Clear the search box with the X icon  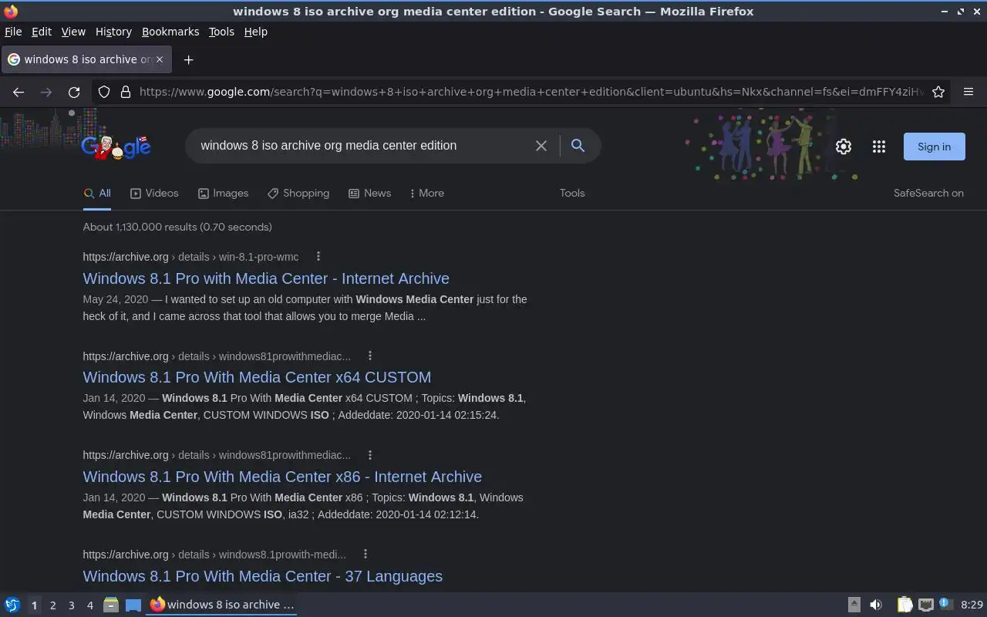(541, 146)
